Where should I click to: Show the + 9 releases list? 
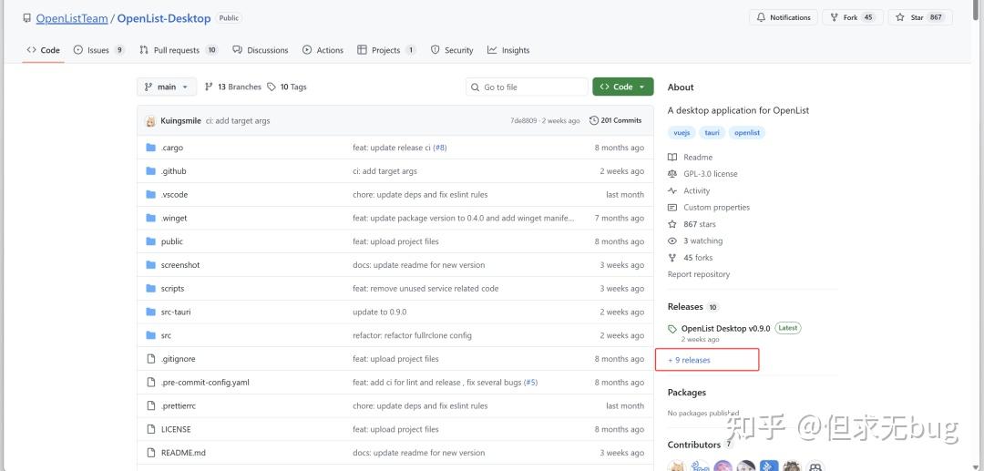click(689, 360)
